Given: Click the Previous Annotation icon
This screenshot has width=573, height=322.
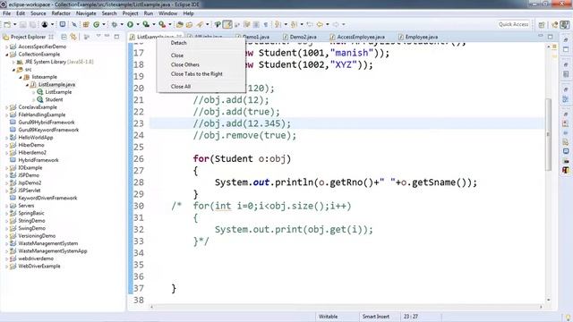Looking at the screenshot, I should point(295,24).
